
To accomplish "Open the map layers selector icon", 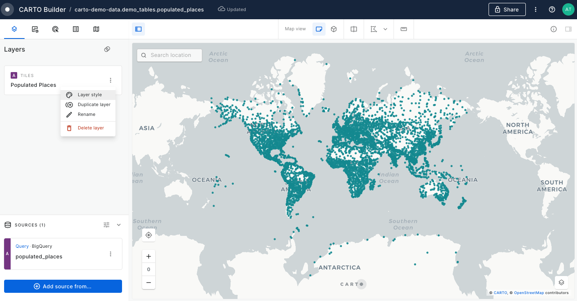I will [561, 283].
